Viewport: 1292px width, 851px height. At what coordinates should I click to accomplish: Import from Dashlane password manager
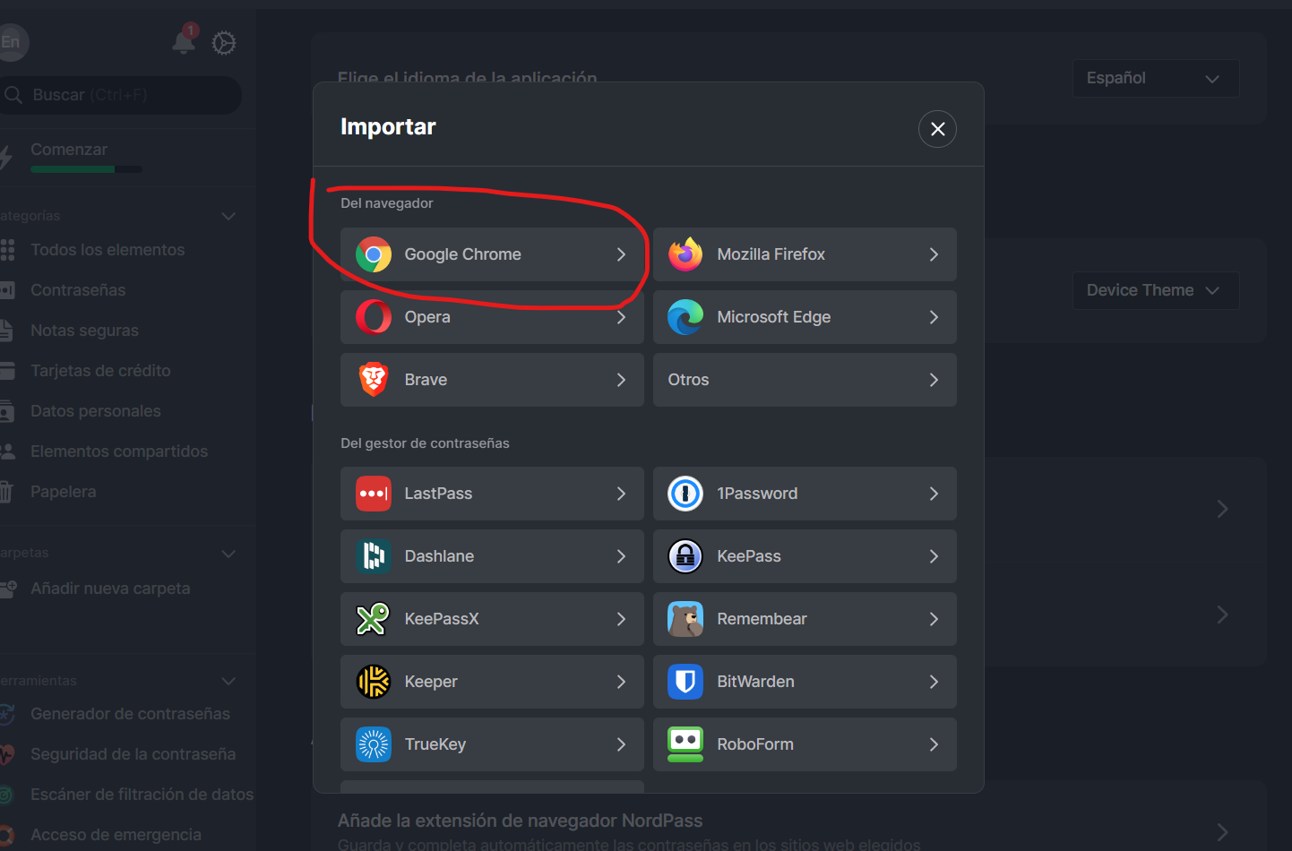491,556
